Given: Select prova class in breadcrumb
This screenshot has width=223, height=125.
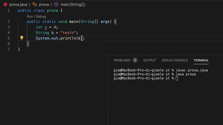Looking at the screenshot, I should pyautogui.click(x=44, y=5).
